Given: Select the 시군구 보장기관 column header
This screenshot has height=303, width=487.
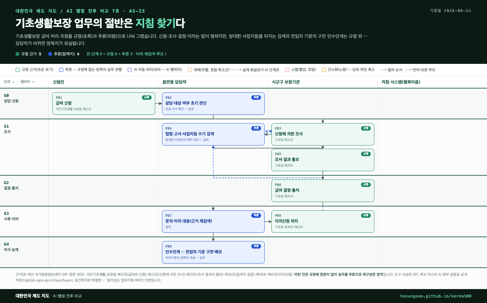Looking at the screenshot, I should (x=286, y=82).
